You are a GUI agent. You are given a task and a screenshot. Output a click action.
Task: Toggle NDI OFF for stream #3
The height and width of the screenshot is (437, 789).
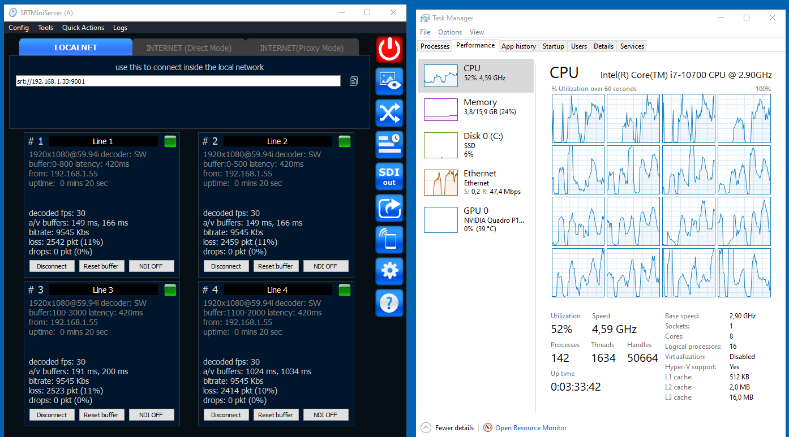pyautogui.click(x=152, y=415)
